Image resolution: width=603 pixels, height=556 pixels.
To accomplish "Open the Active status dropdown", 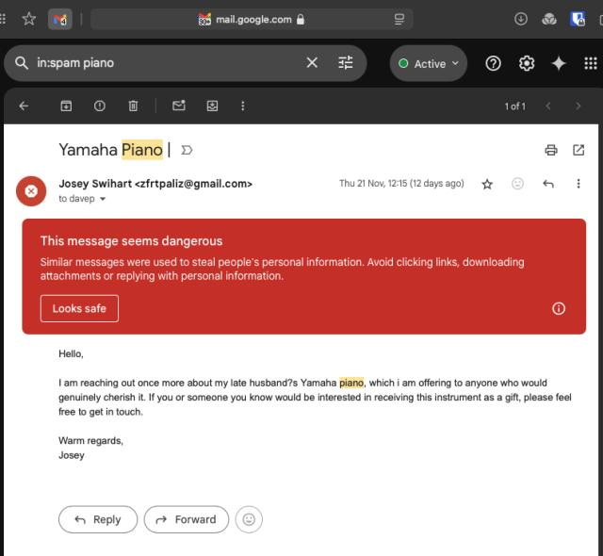I will coord(429,63).
